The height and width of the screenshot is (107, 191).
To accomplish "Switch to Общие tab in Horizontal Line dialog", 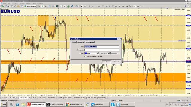I will 74,42.
